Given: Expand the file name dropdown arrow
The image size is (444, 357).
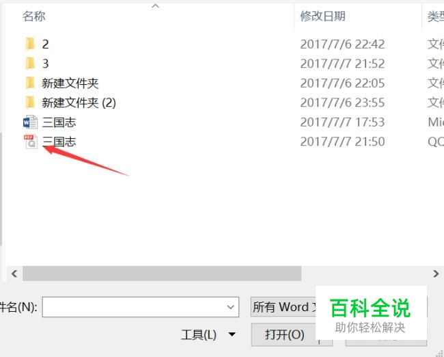Looking at the screenshot, I should (x=230, y=307).
